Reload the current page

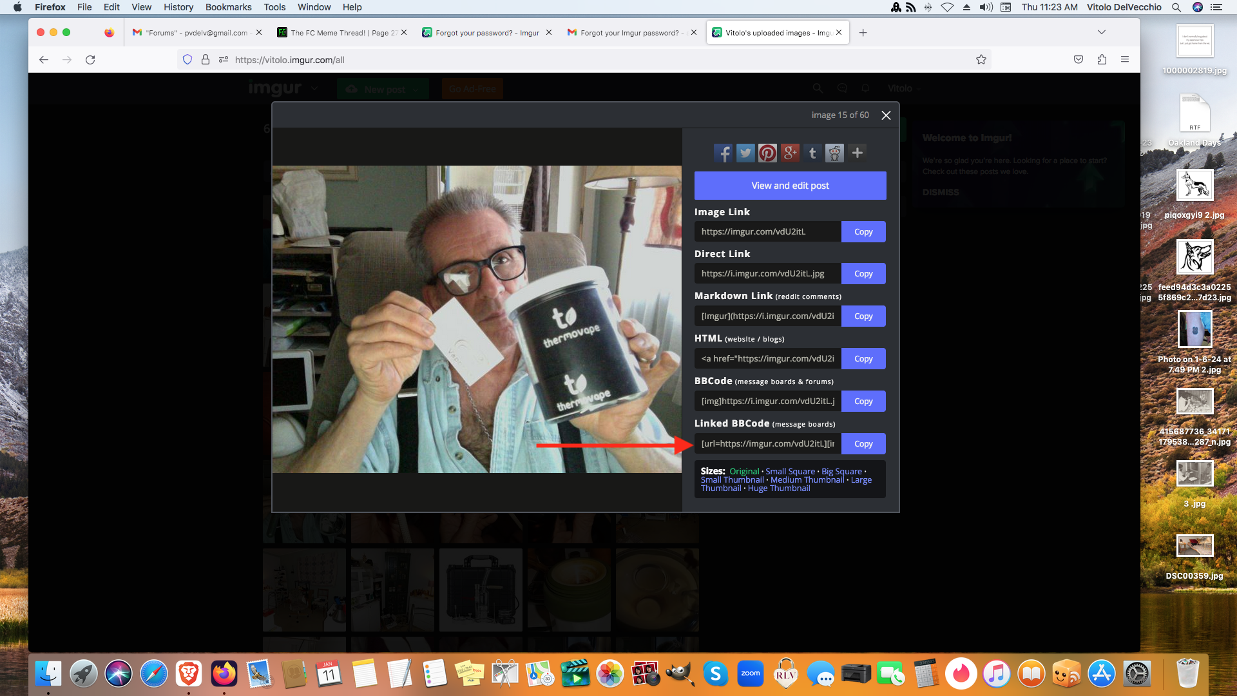tap(90, 60)
